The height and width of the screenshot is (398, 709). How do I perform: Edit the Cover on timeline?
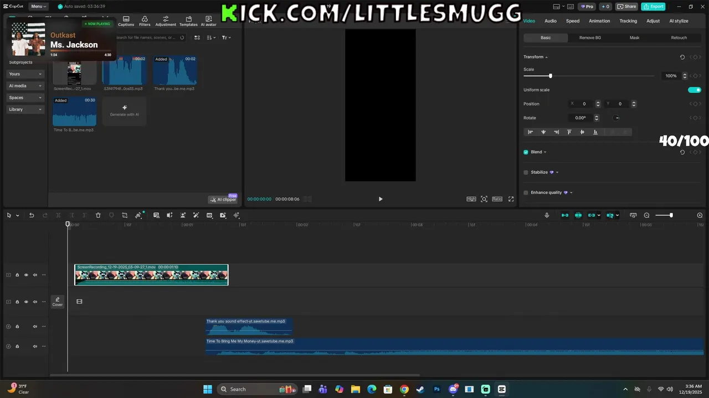tap(58, 301)
